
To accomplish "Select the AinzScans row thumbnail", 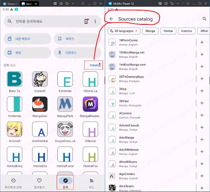I will point(112,188).
